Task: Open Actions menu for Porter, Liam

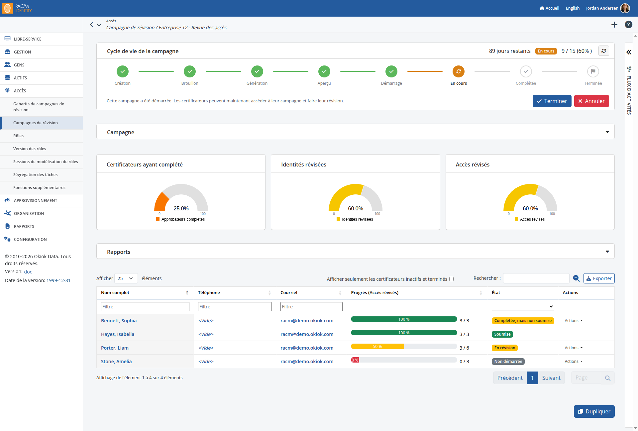Action: [x=573, y=348]
